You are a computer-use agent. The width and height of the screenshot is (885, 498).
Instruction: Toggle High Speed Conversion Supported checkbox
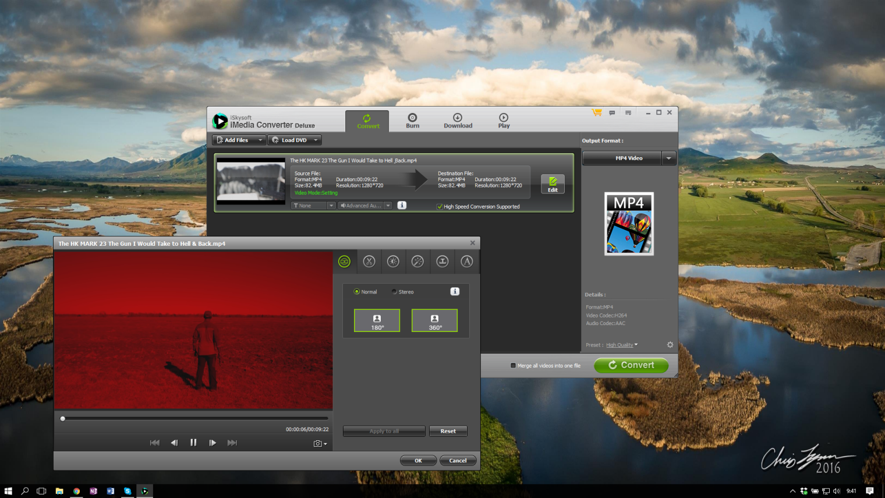pyautogui.click(x=440, y=207)
